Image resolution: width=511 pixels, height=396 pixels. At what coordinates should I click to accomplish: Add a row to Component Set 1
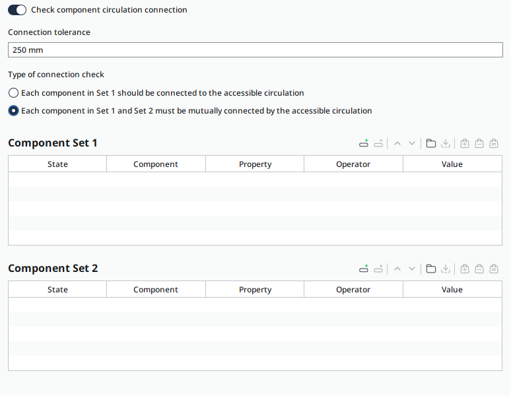[x=364, y=143]
